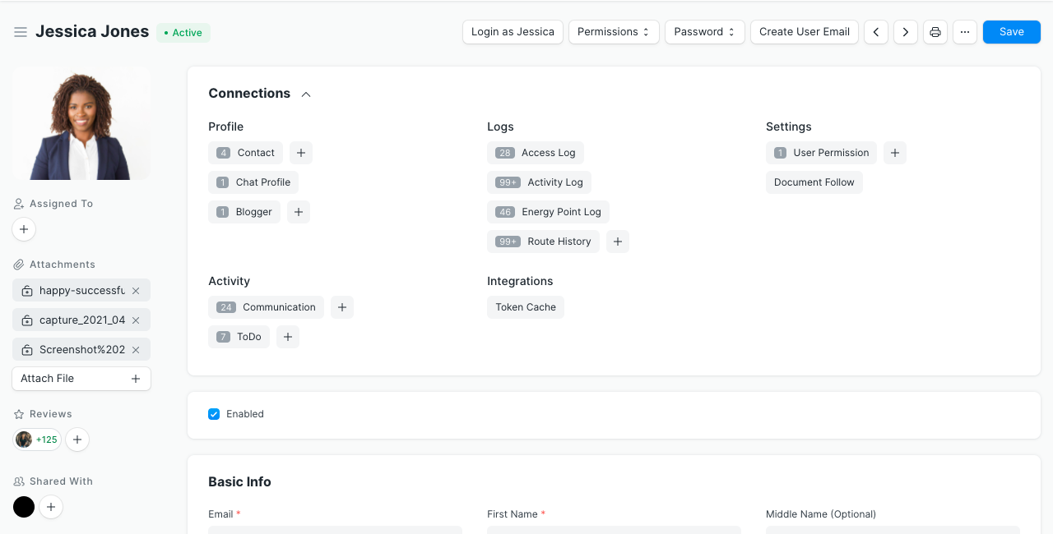The width and height of the screenshot is (1053, 534).
Task: Open the Password dropdown
Action: (x=706, y=32)
